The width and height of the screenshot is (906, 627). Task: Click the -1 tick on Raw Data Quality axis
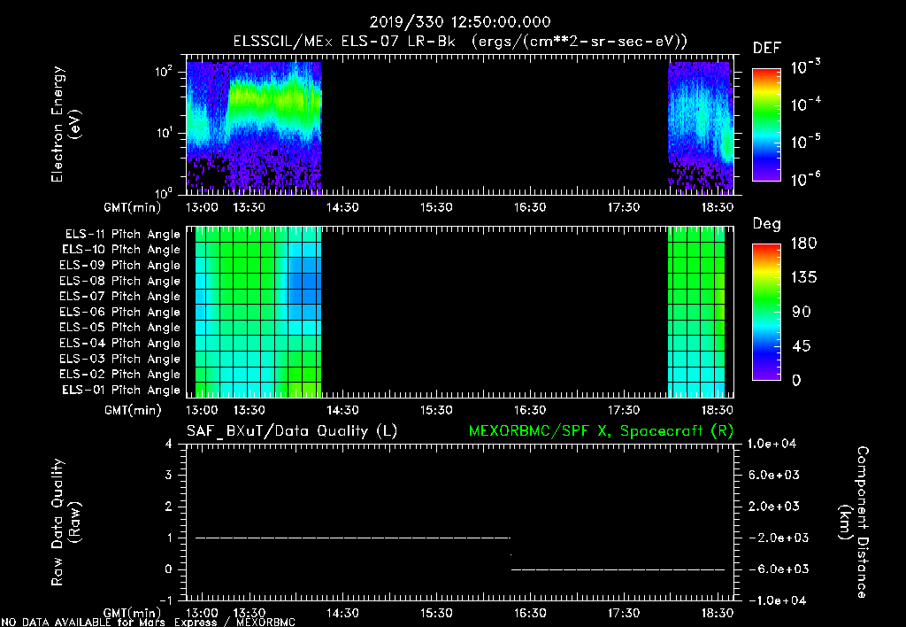click(165, 600)
